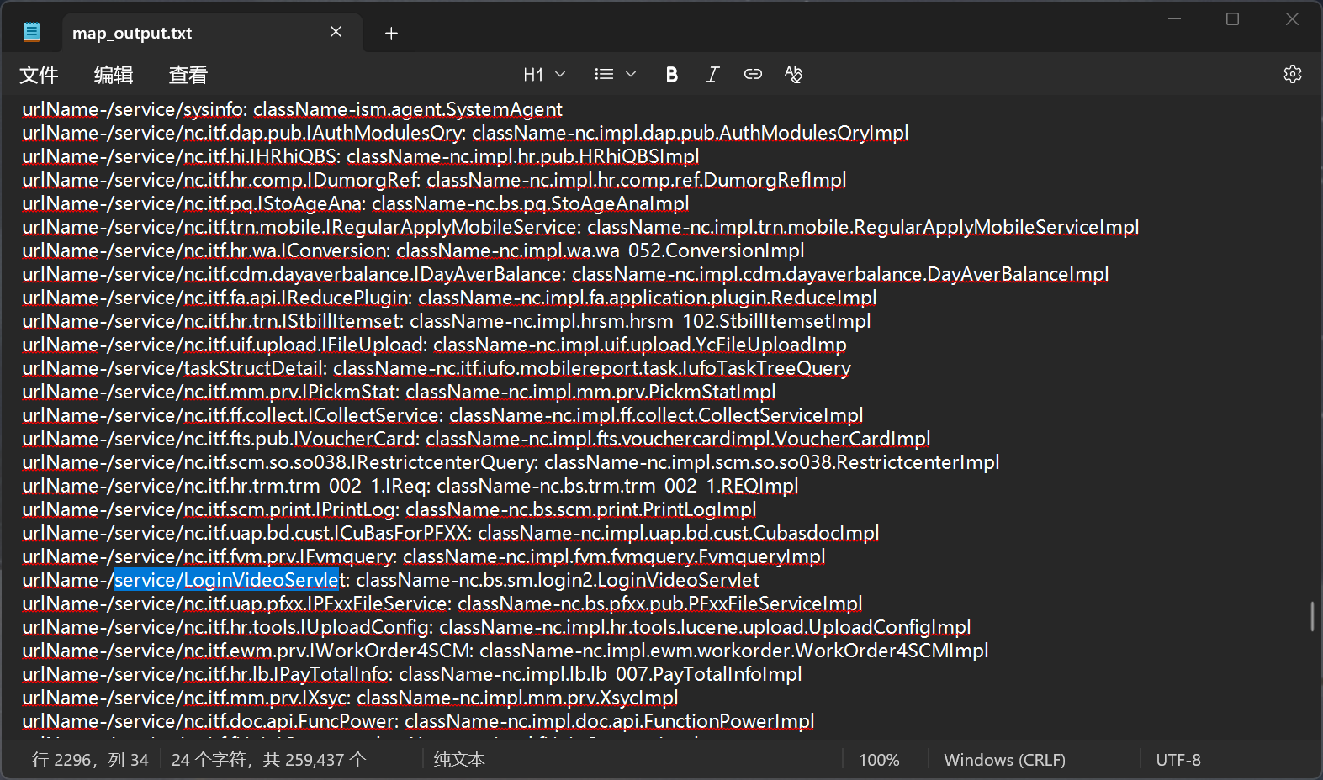
Task: Click the VoucherCardImpl line
Action: tap(476, 439)
